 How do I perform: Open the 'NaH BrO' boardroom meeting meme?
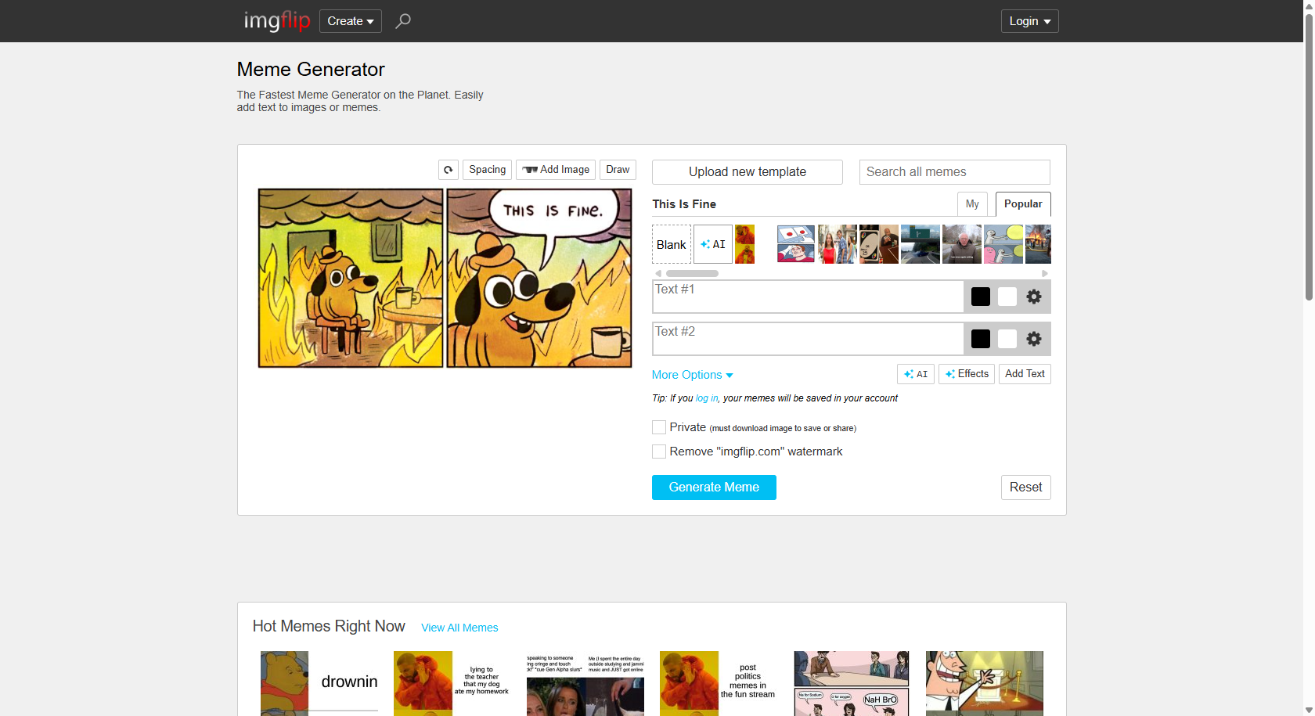click(852, 683)
